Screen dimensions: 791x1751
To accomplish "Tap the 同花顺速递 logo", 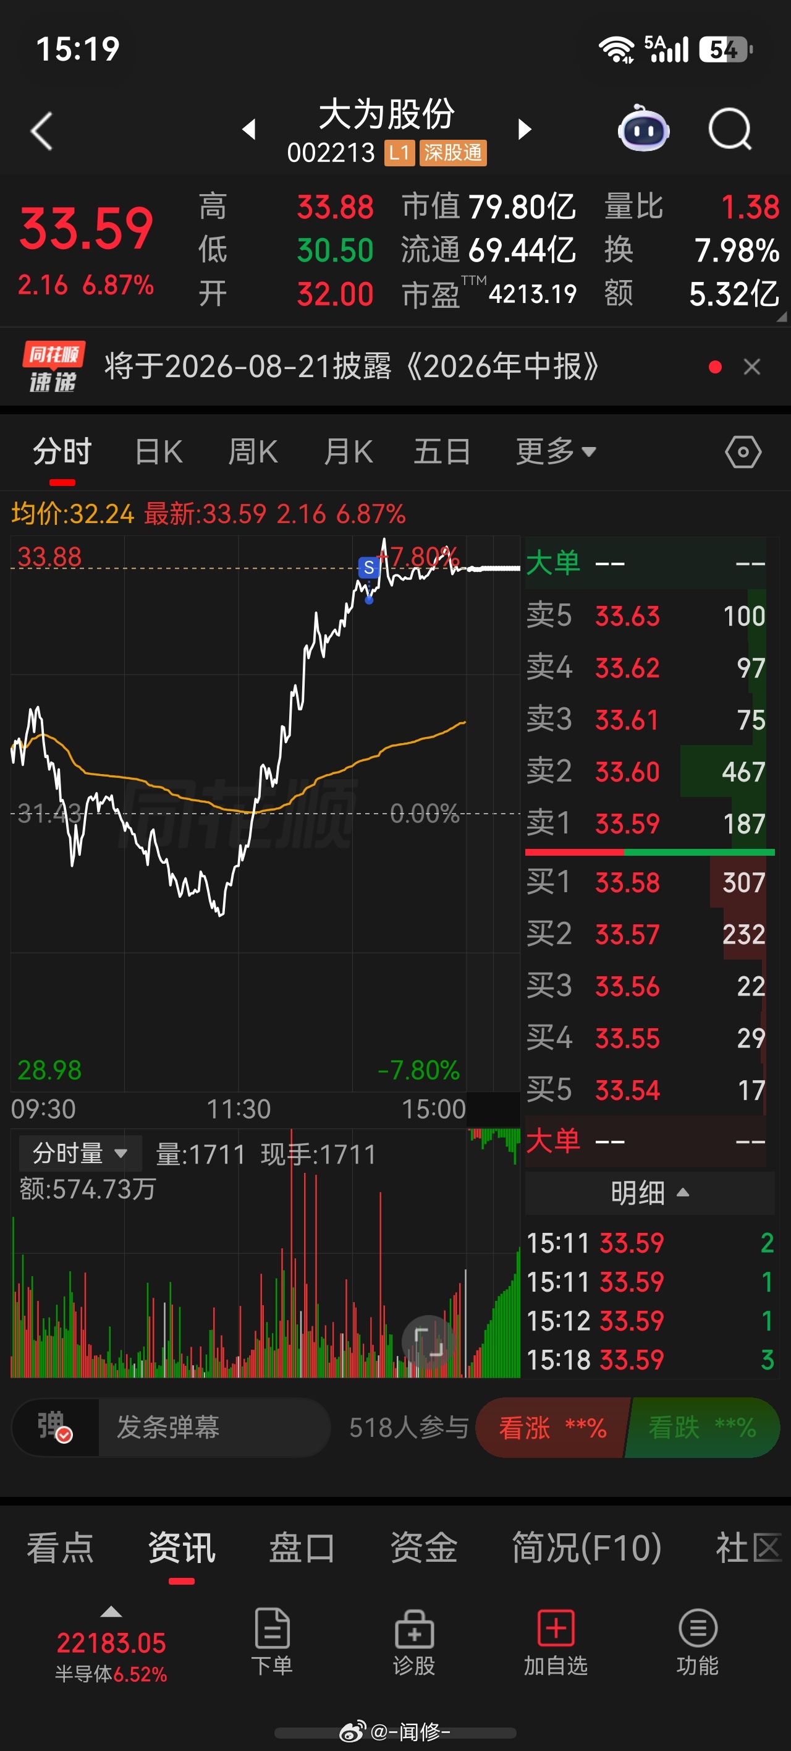I will tap(53, 367).
